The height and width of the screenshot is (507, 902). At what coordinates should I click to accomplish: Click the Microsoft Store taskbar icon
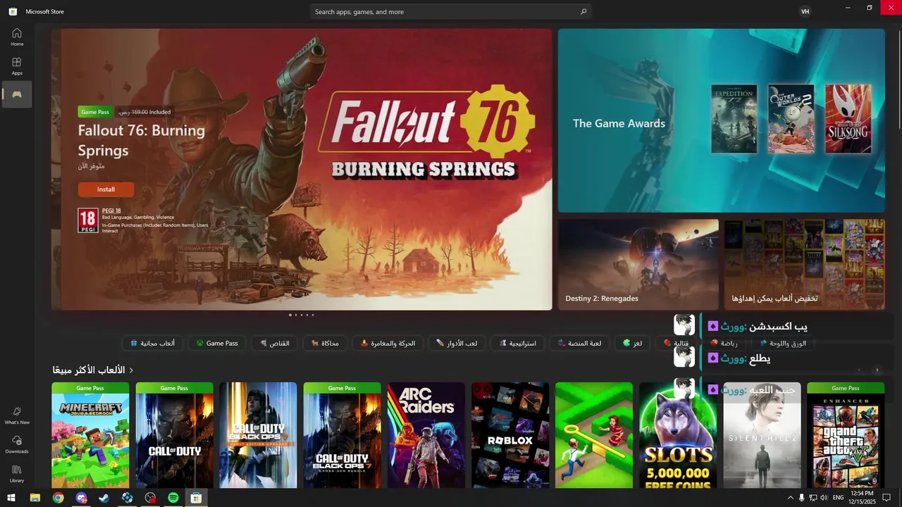(196, 498)
